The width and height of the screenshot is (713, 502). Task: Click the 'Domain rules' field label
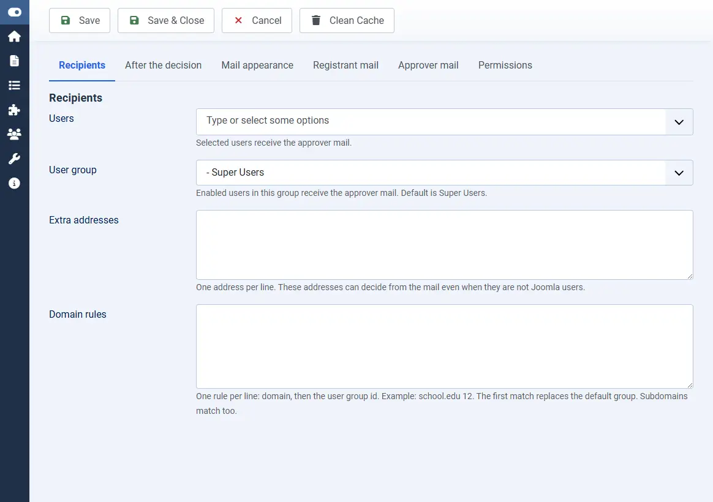(78, 315)
